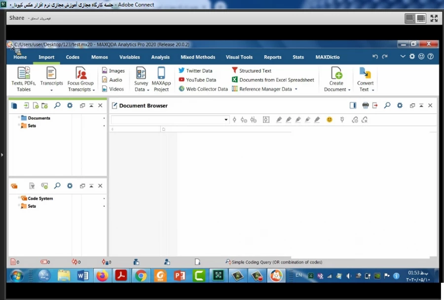Collapse the Document System panel with arrow

pyautogui.click(x=91, y=106)
